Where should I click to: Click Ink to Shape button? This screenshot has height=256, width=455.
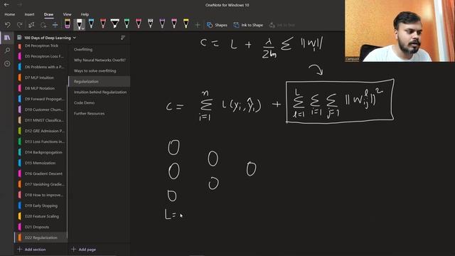tap(248, 26)
